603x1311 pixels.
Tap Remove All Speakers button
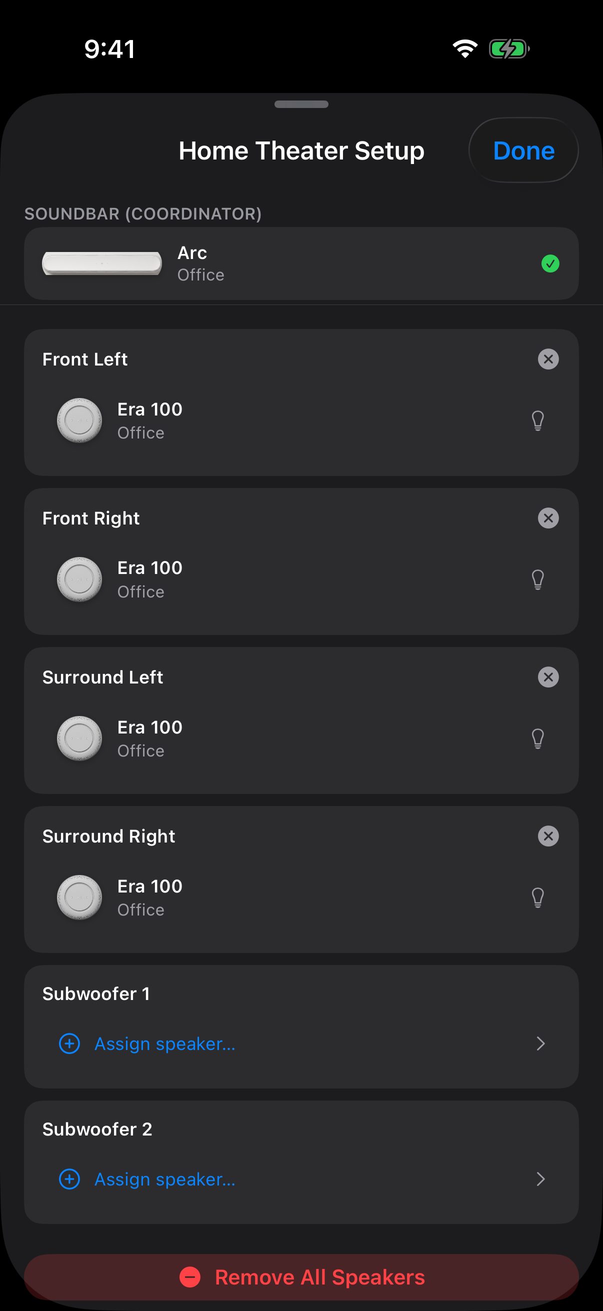[301, 1277]
